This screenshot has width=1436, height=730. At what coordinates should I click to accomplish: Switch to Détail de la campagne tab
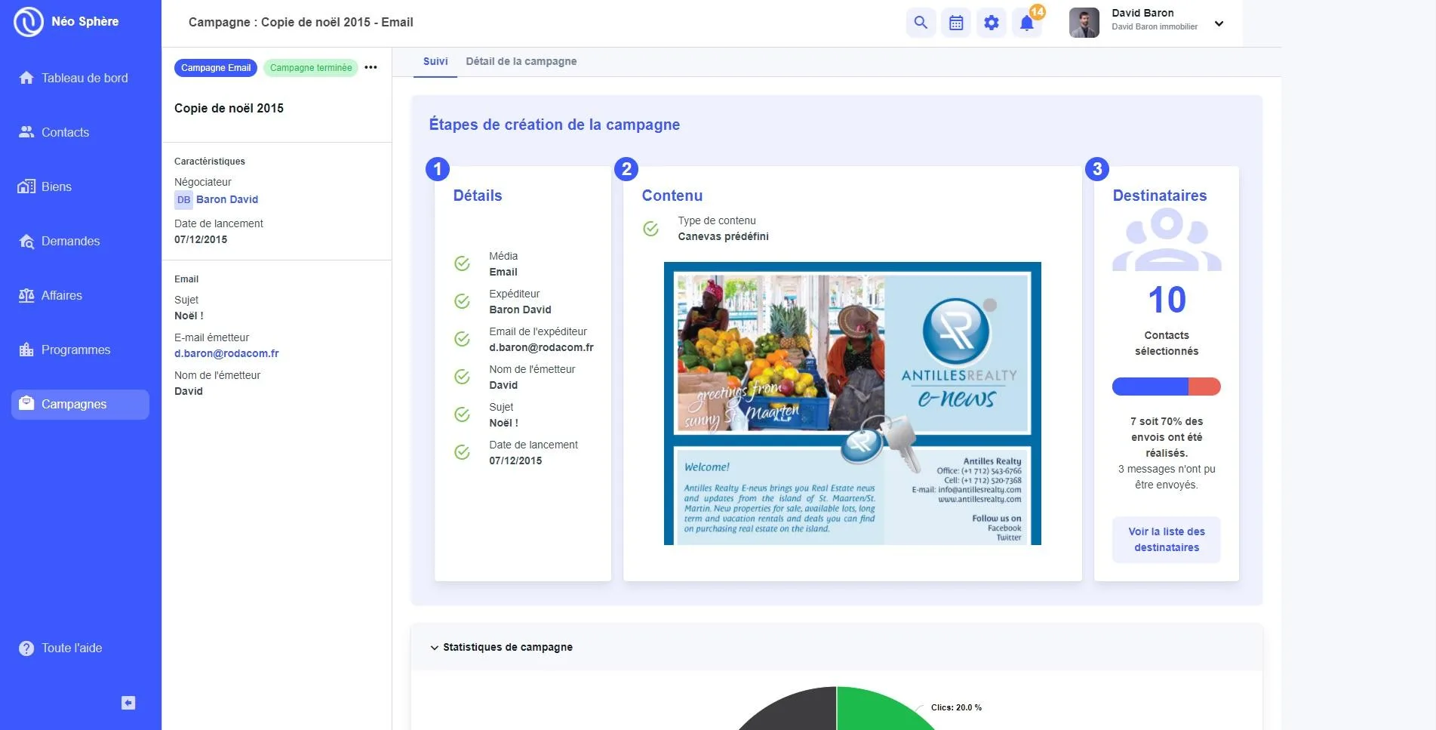pos(521,61)
